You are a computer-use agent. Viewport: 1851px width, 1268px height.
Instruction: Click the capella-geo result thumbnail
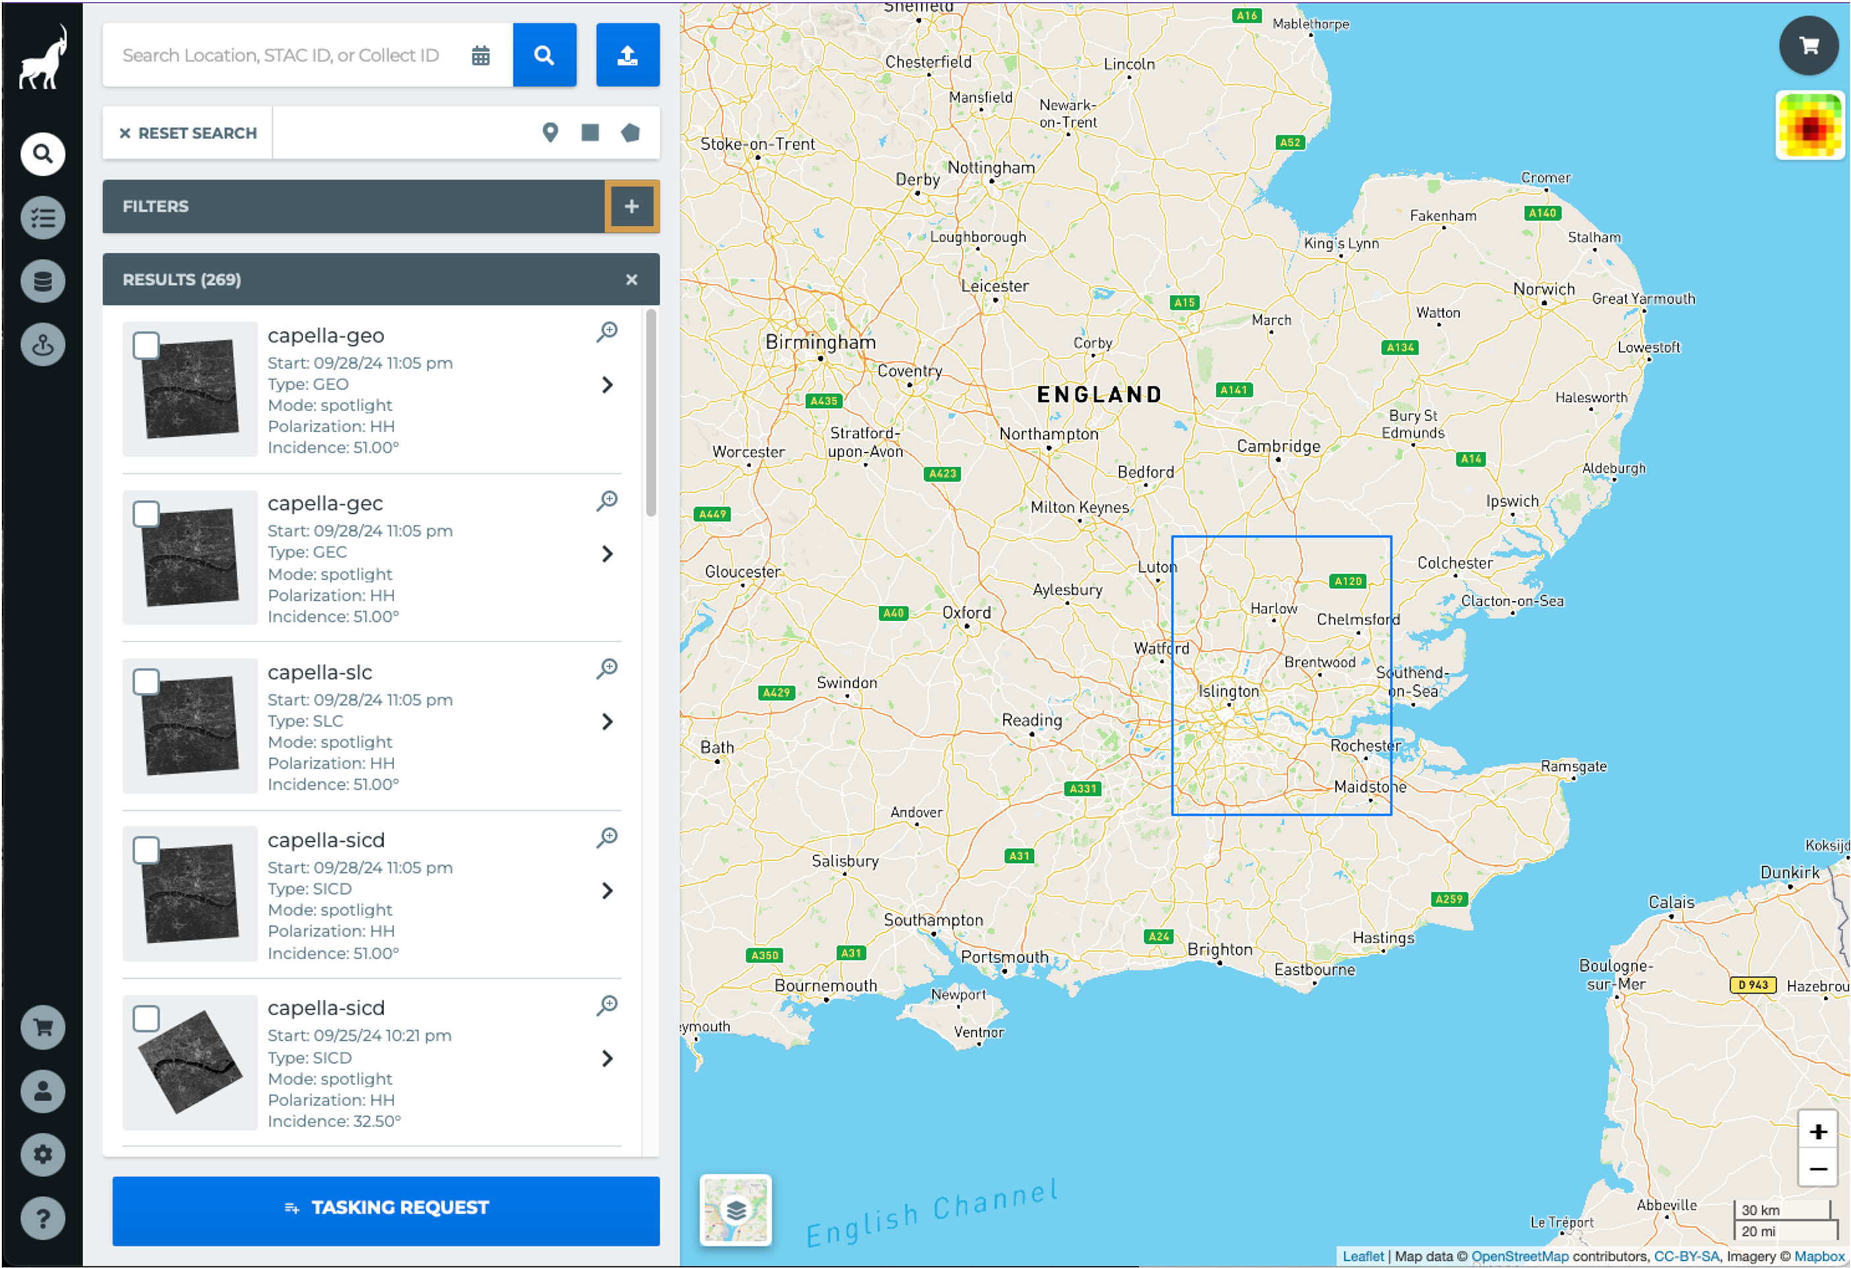coord(190,389)
